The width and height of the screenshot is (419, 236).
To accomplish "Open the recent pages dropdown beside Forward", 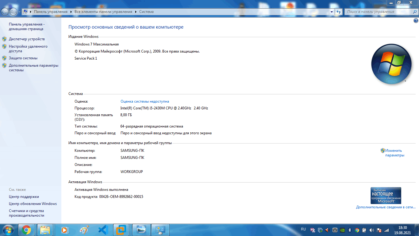I will coord(20,12).
